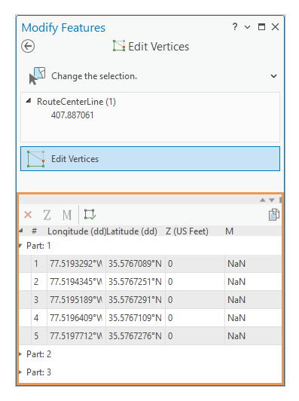Copy vertices using the clipboard icon
Viewport: 299px width, 401px height.
tap(274, 215)
